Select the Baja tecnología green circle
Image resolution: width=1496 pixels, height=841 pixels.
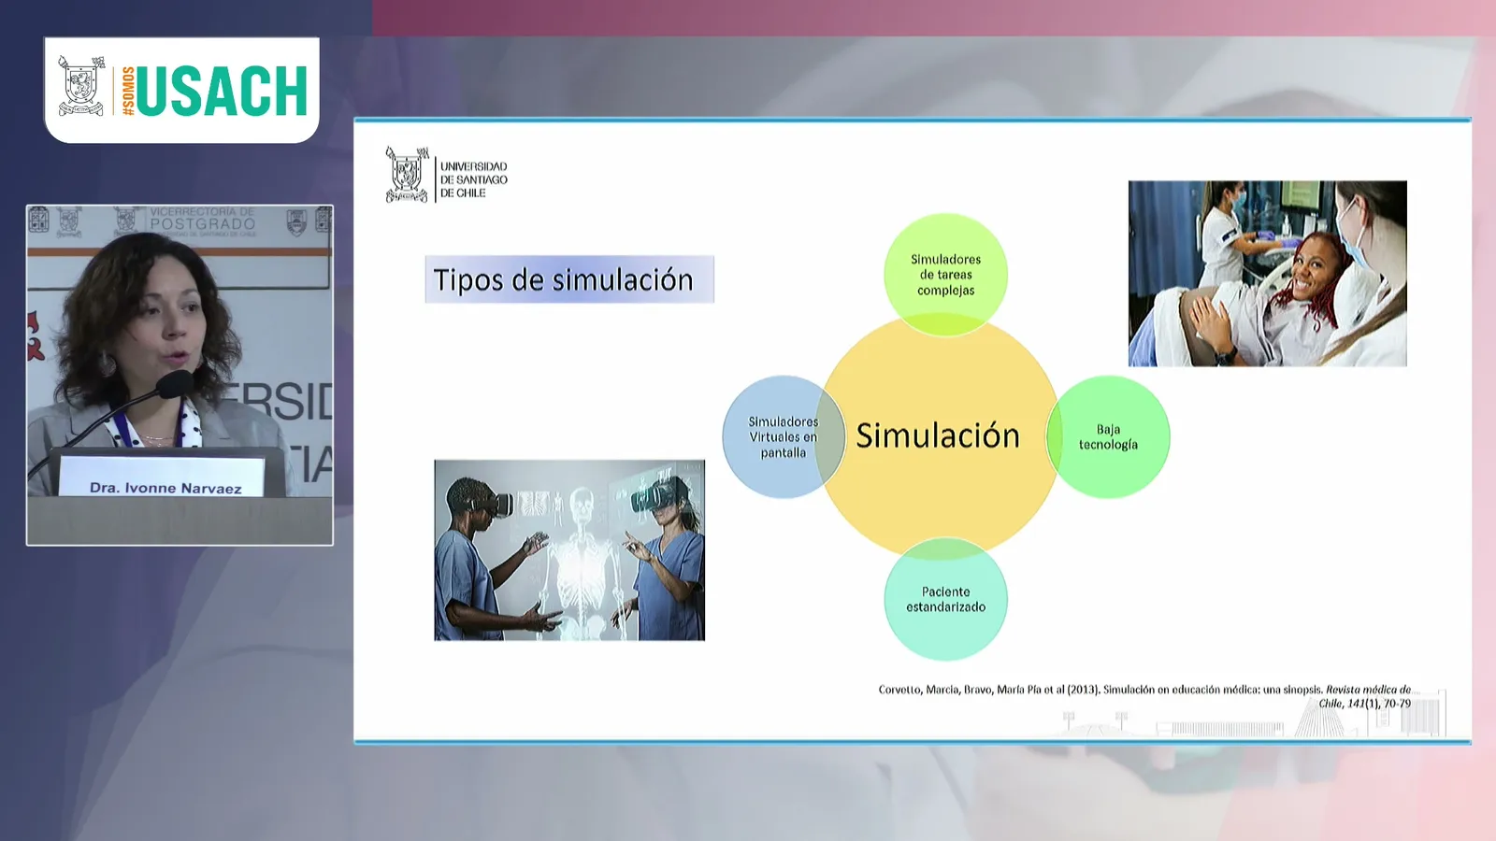click(1108, 437)
